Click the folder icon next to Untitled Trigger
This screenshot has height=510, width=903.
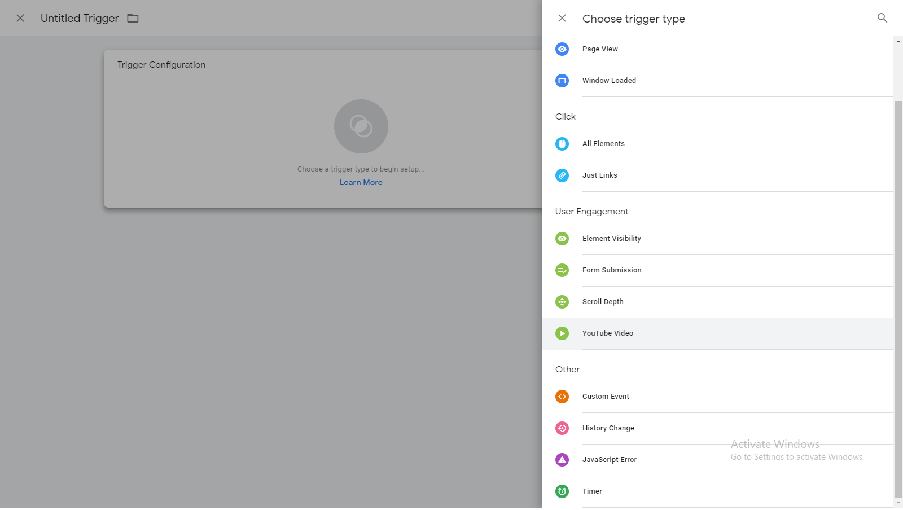pyautogui.click(x=133, y=18)
